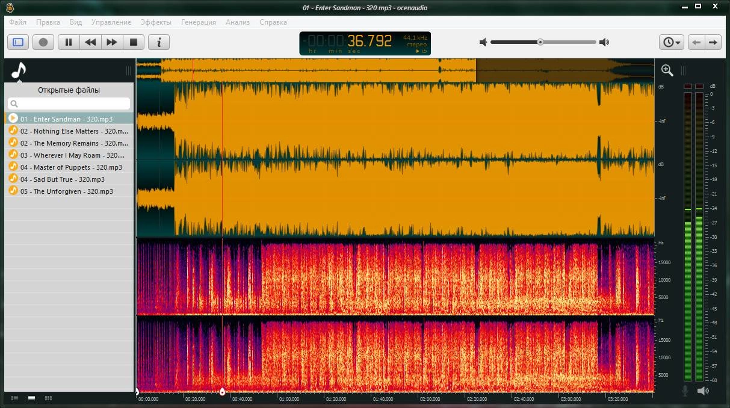730x408 pixels.
Task: Click the search field in Открытые файлы
Action: click(69, 104)
